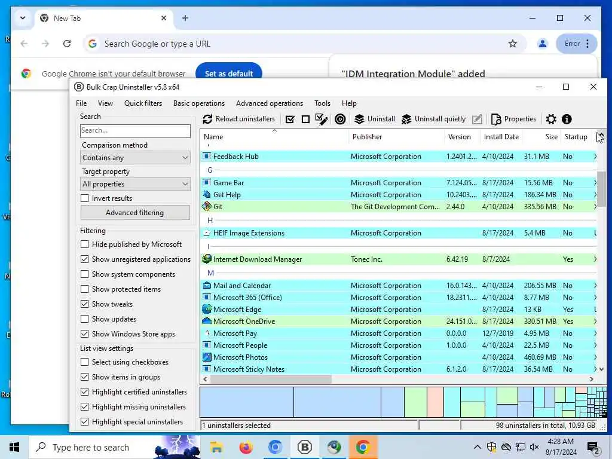Image resolution: width=612 pixels, height=459 pixels.
Task: Enable Show system components checkbox
Action: pyautogui.click(x=84, y=274)
